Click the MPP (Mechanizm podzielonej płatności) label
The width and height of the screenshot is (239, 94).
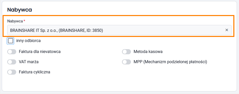(170, 62)
